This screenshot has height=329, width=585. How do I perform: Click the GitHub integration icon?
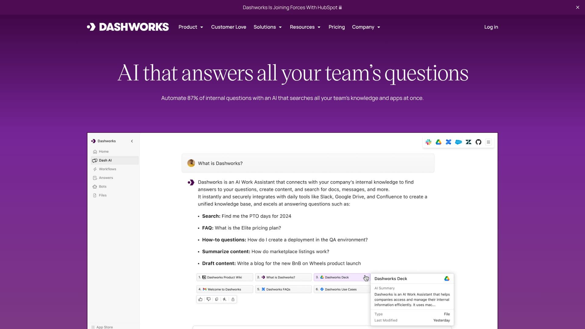tap(478, 142)
